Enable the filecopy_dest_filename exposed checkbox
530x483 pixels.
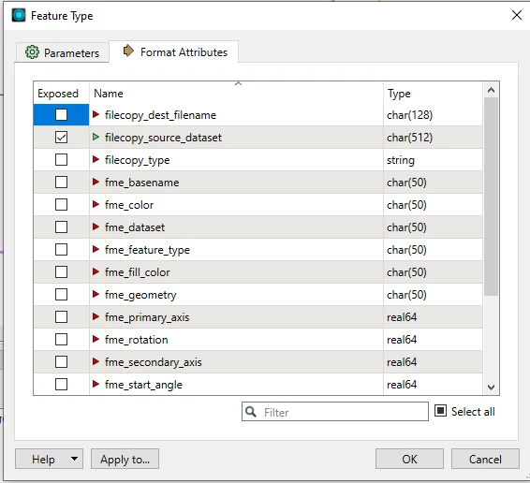pos(61,115)
